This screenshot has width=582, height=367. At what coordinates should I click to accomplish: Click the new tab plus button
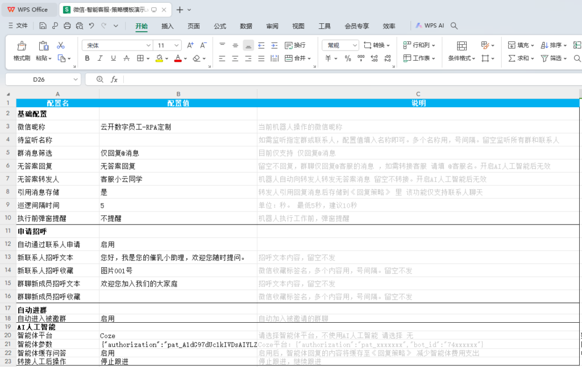click(180, 10)
